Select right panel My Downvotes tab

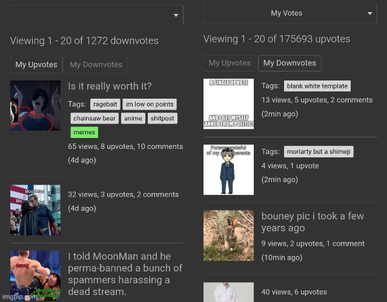[x=289, y=63]
